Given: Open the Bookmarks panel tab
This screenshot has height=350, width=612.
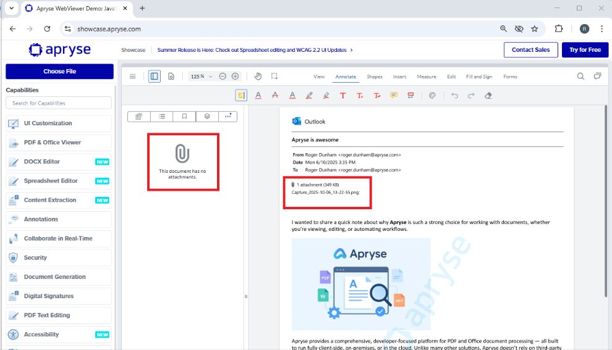Looking at the screenshot, I should pyautogui.click(x=184, y=117).
